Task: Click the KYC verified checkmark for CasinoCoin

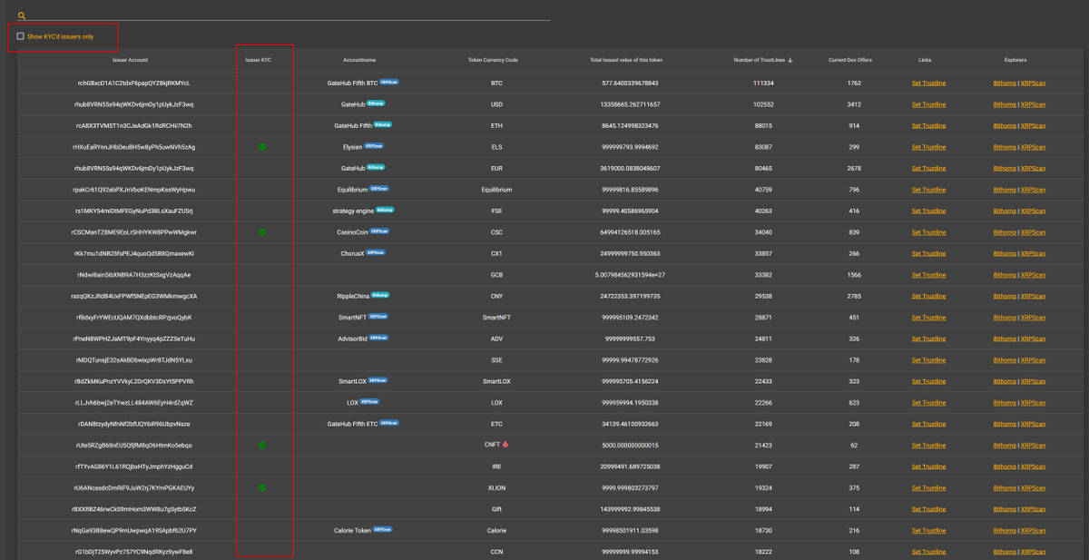Action: [261, 232]
